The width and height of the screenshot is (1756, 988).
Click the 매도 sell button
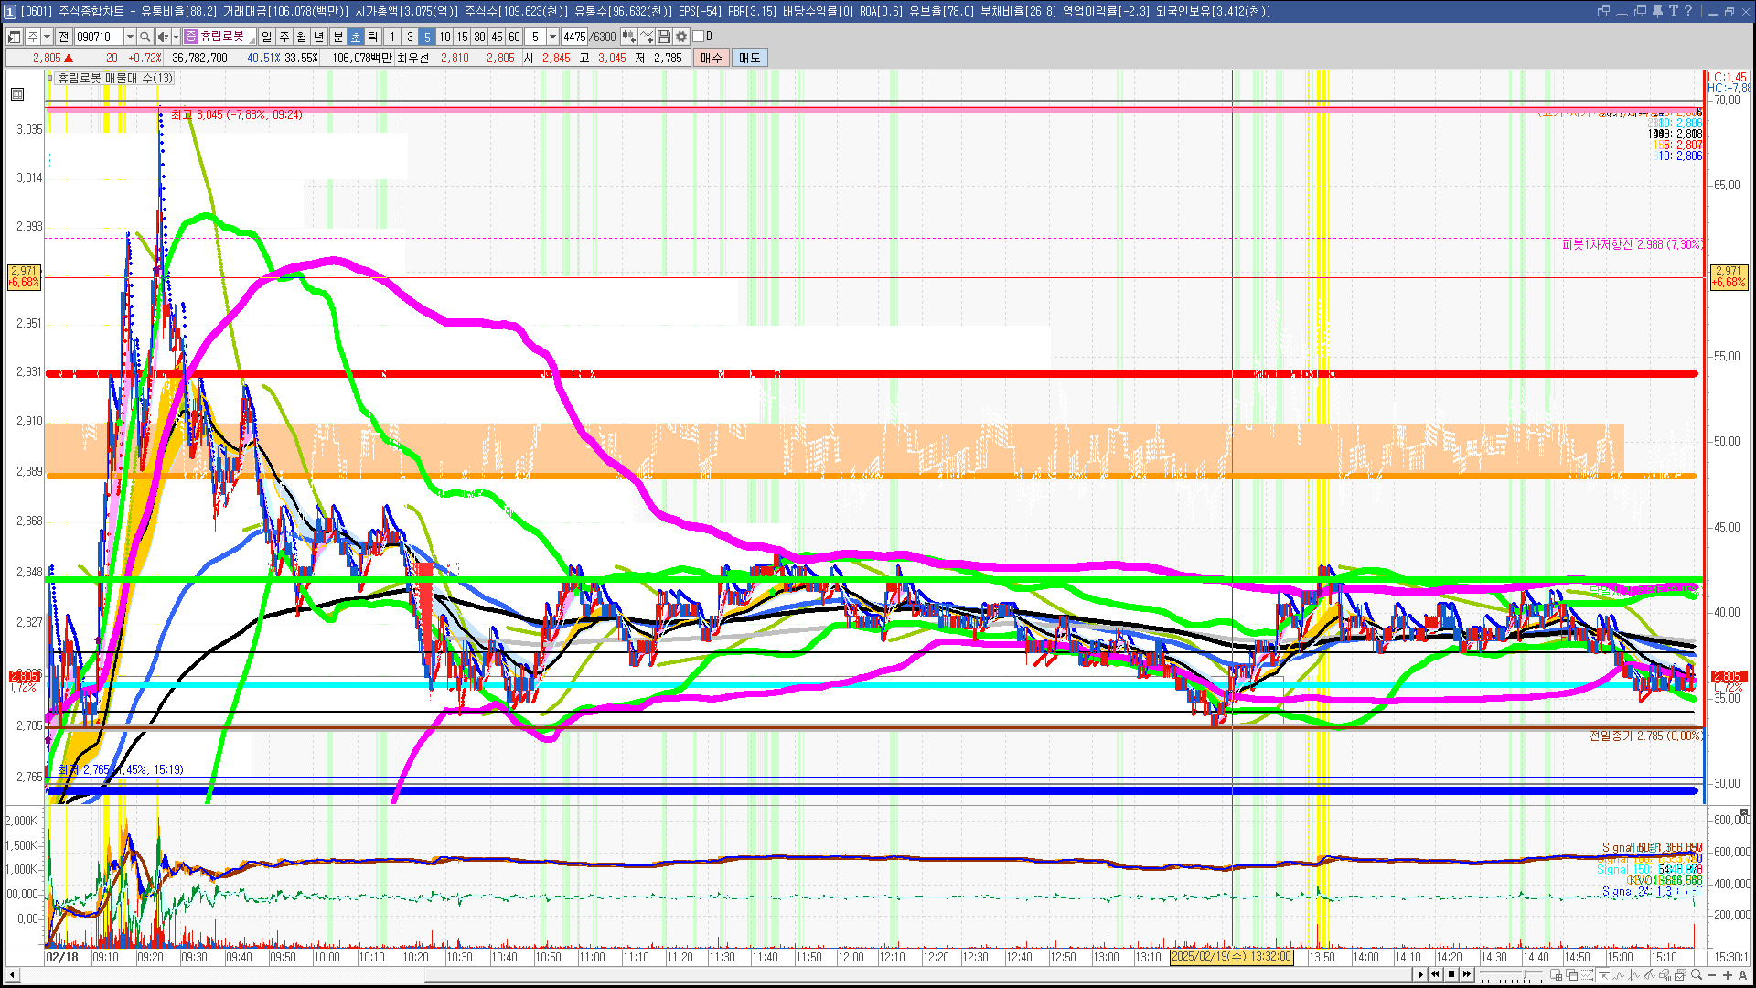tap(749, 58)
